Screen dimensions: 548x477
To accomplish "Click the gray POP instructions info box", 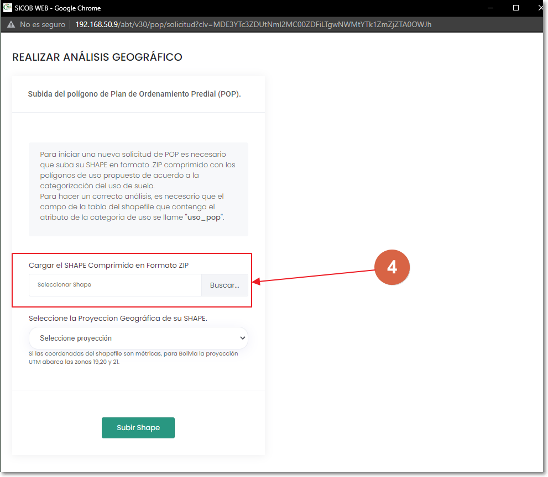I will 138,189.
